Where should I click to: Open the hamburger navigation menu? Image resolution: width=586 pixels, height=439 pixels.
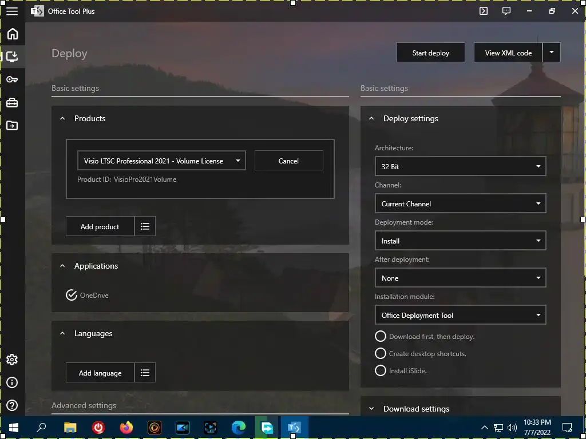(x=12, y=11)
